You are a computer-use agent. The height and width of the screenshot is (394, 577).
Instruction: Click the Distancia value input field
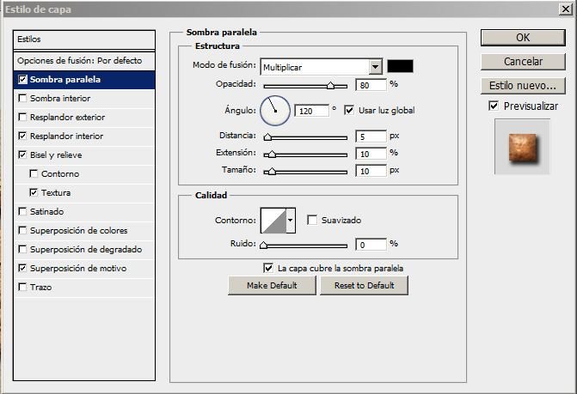[371, 136]
